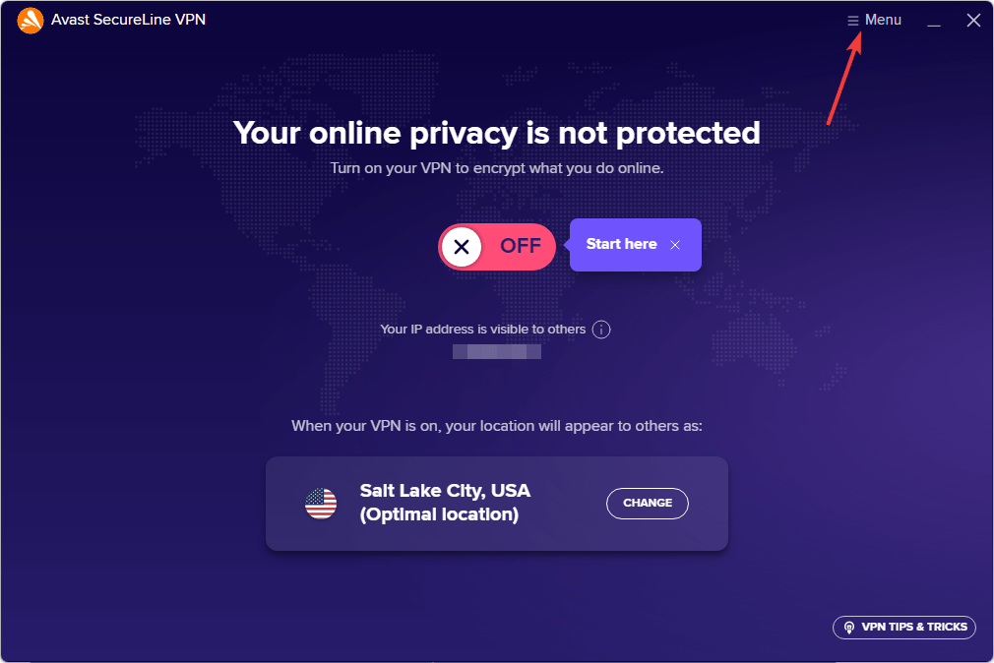Turn on the VPN OFF toggle
This screenshot has width=994, height=663.
(x=497, y=246)
